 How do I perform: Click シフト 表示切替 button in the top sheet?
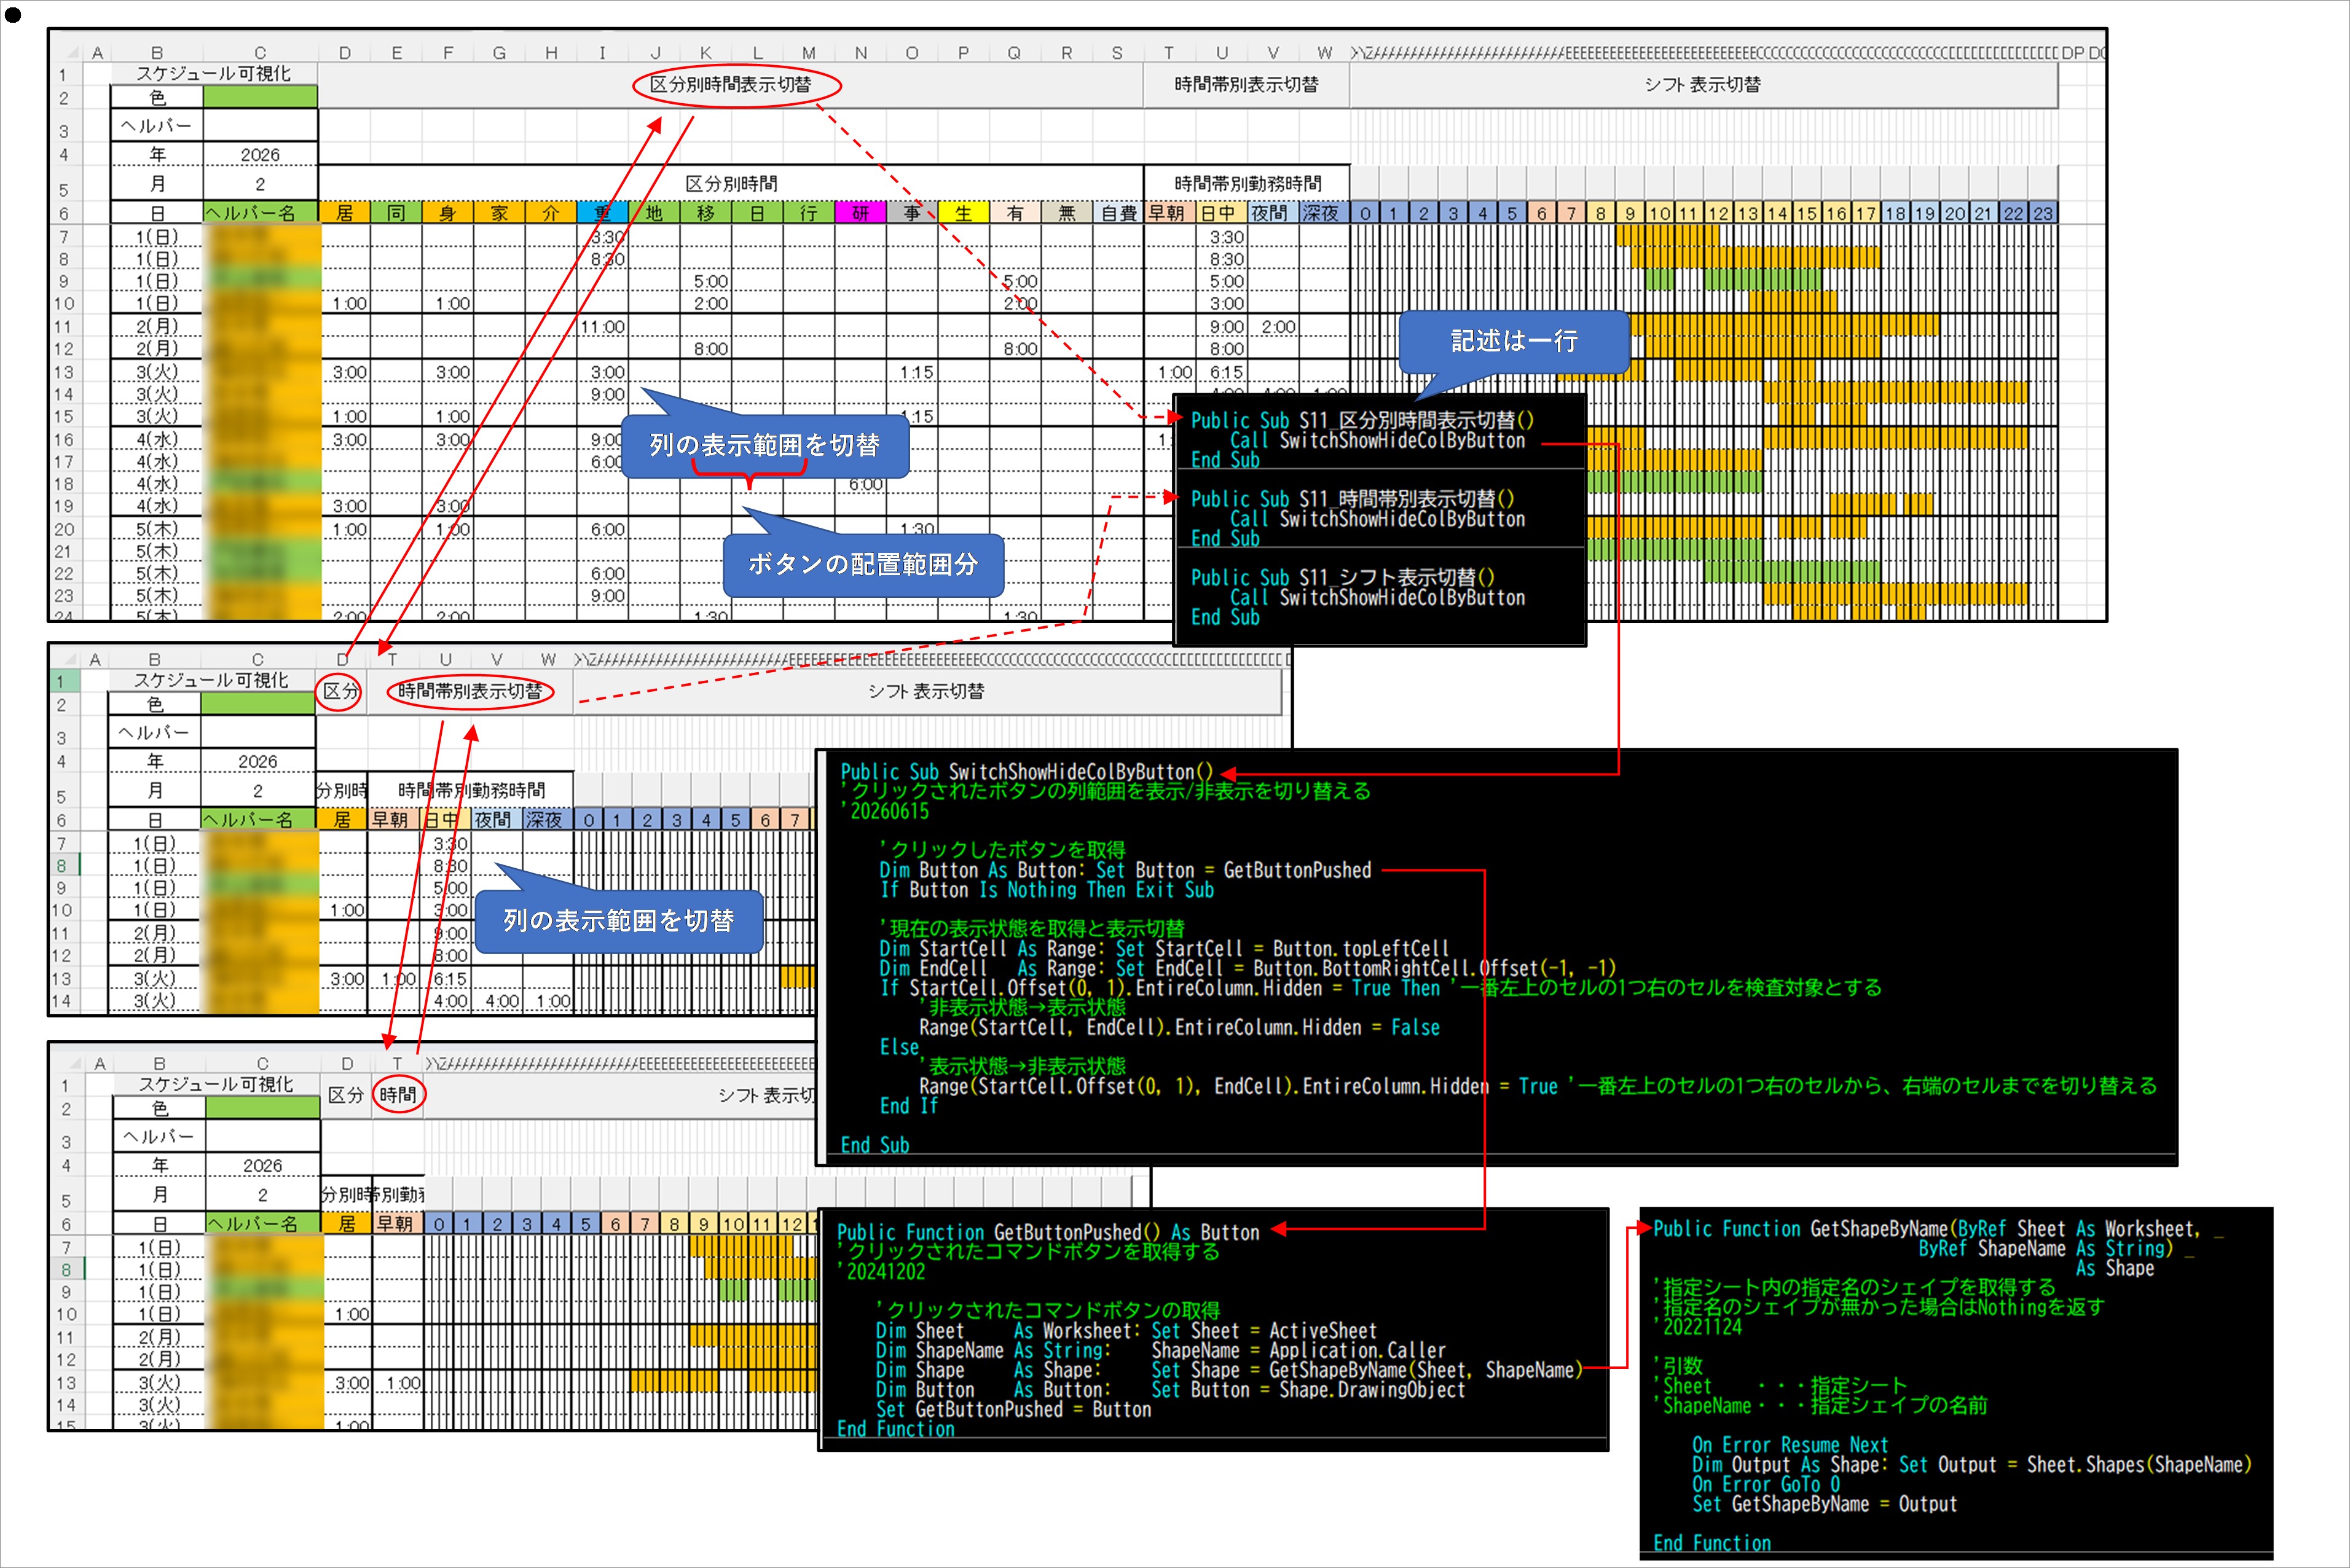tap(1703, 85)
